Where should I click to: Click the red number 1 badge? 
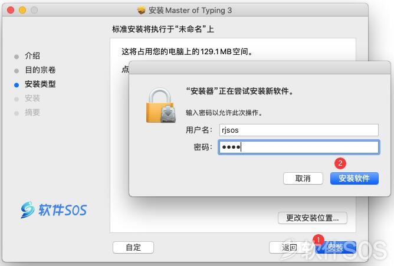click(x=319, y=239)
